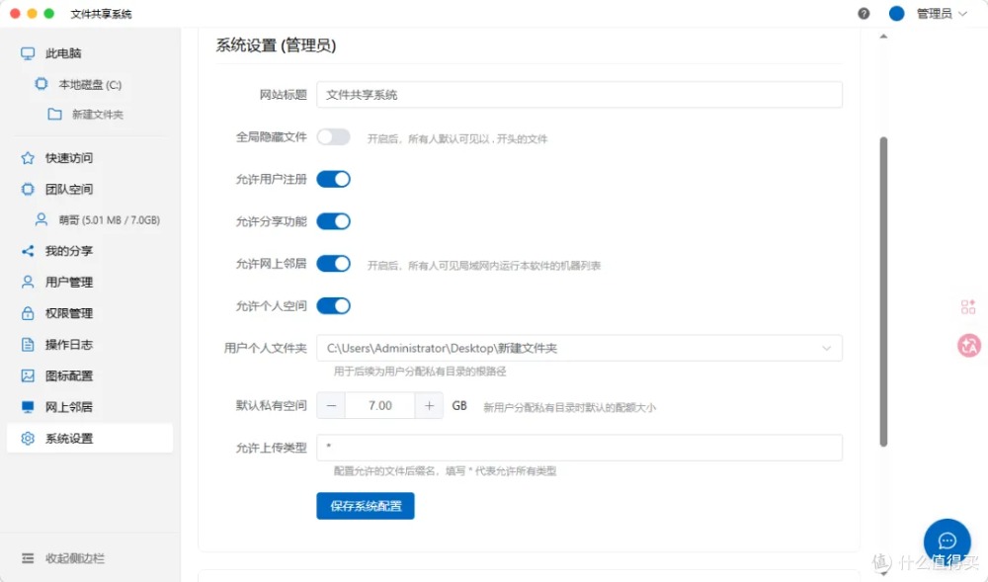
Task: Click the 网站标题 input field
Action: click(579, 95)
